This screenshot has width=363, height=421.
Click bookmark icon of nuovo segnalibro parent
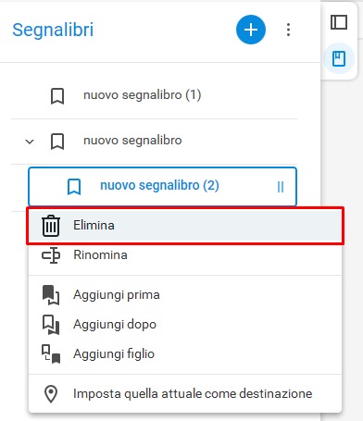[x=57, y=142]
